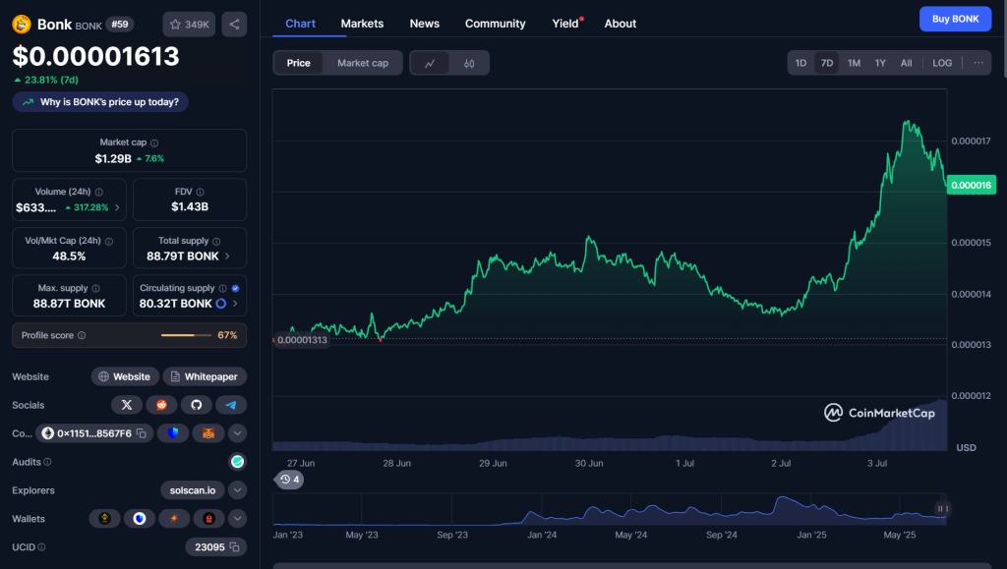
Task: Open Bonk's GitHub social link
Action: click(x=197, y=405)
